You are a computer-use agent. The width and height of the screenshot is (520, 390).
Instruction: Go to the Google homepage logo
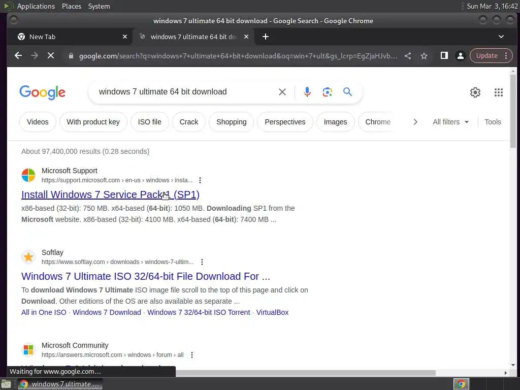pyautogui.click(x=43, y=92)
